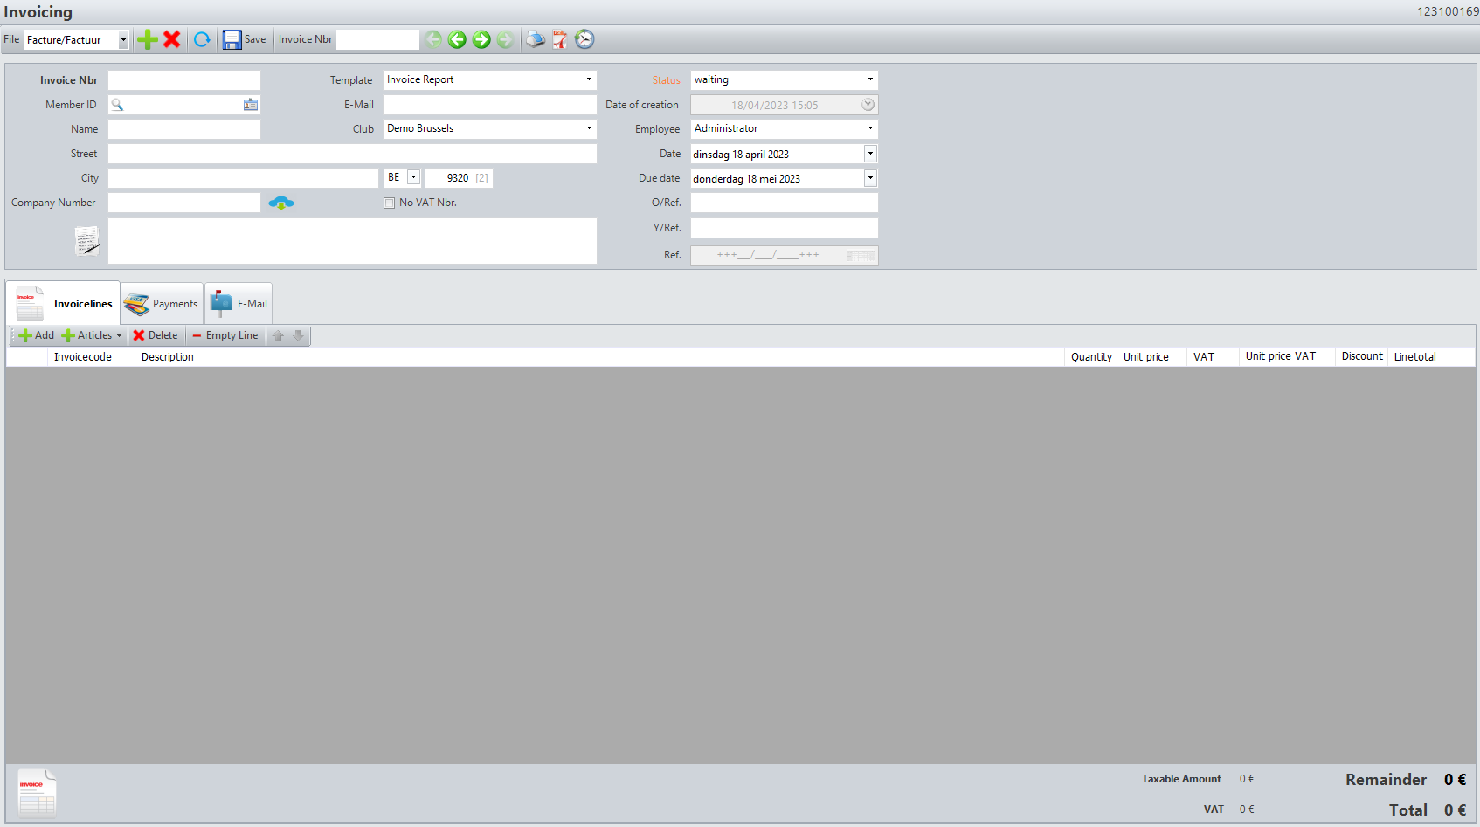Click the blue refresh icon in toolbar
This screenshot has height=827, width=1480.
tap(202, 39)
